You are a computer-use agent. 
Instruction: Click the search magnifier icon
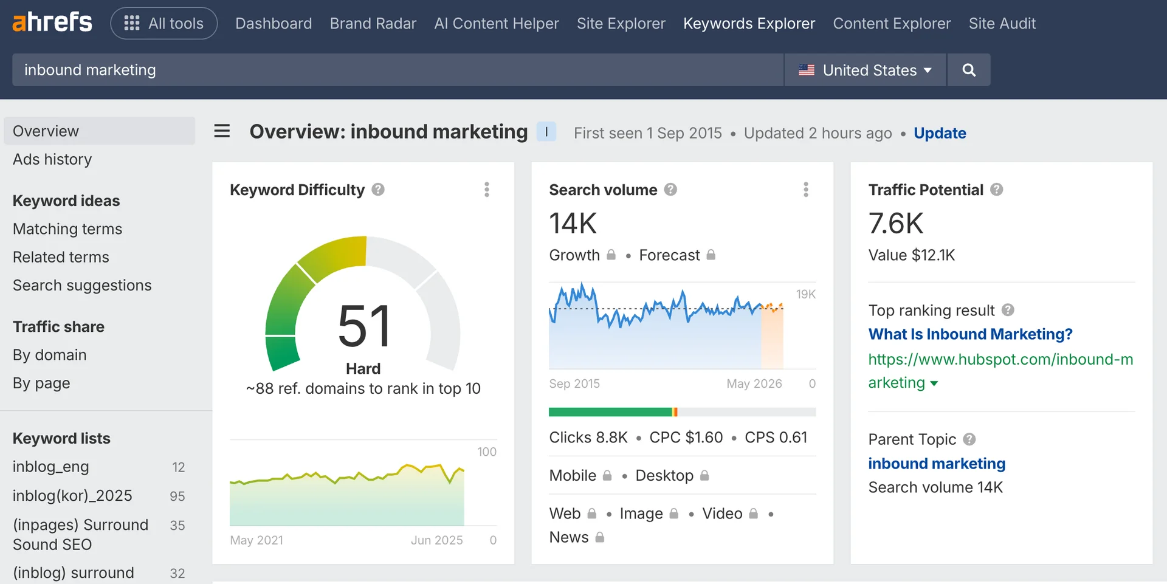[968, 70]
